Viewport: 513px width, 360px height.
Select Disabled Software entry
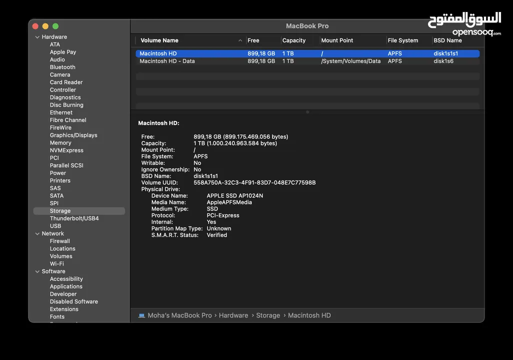tap(74, 301)
